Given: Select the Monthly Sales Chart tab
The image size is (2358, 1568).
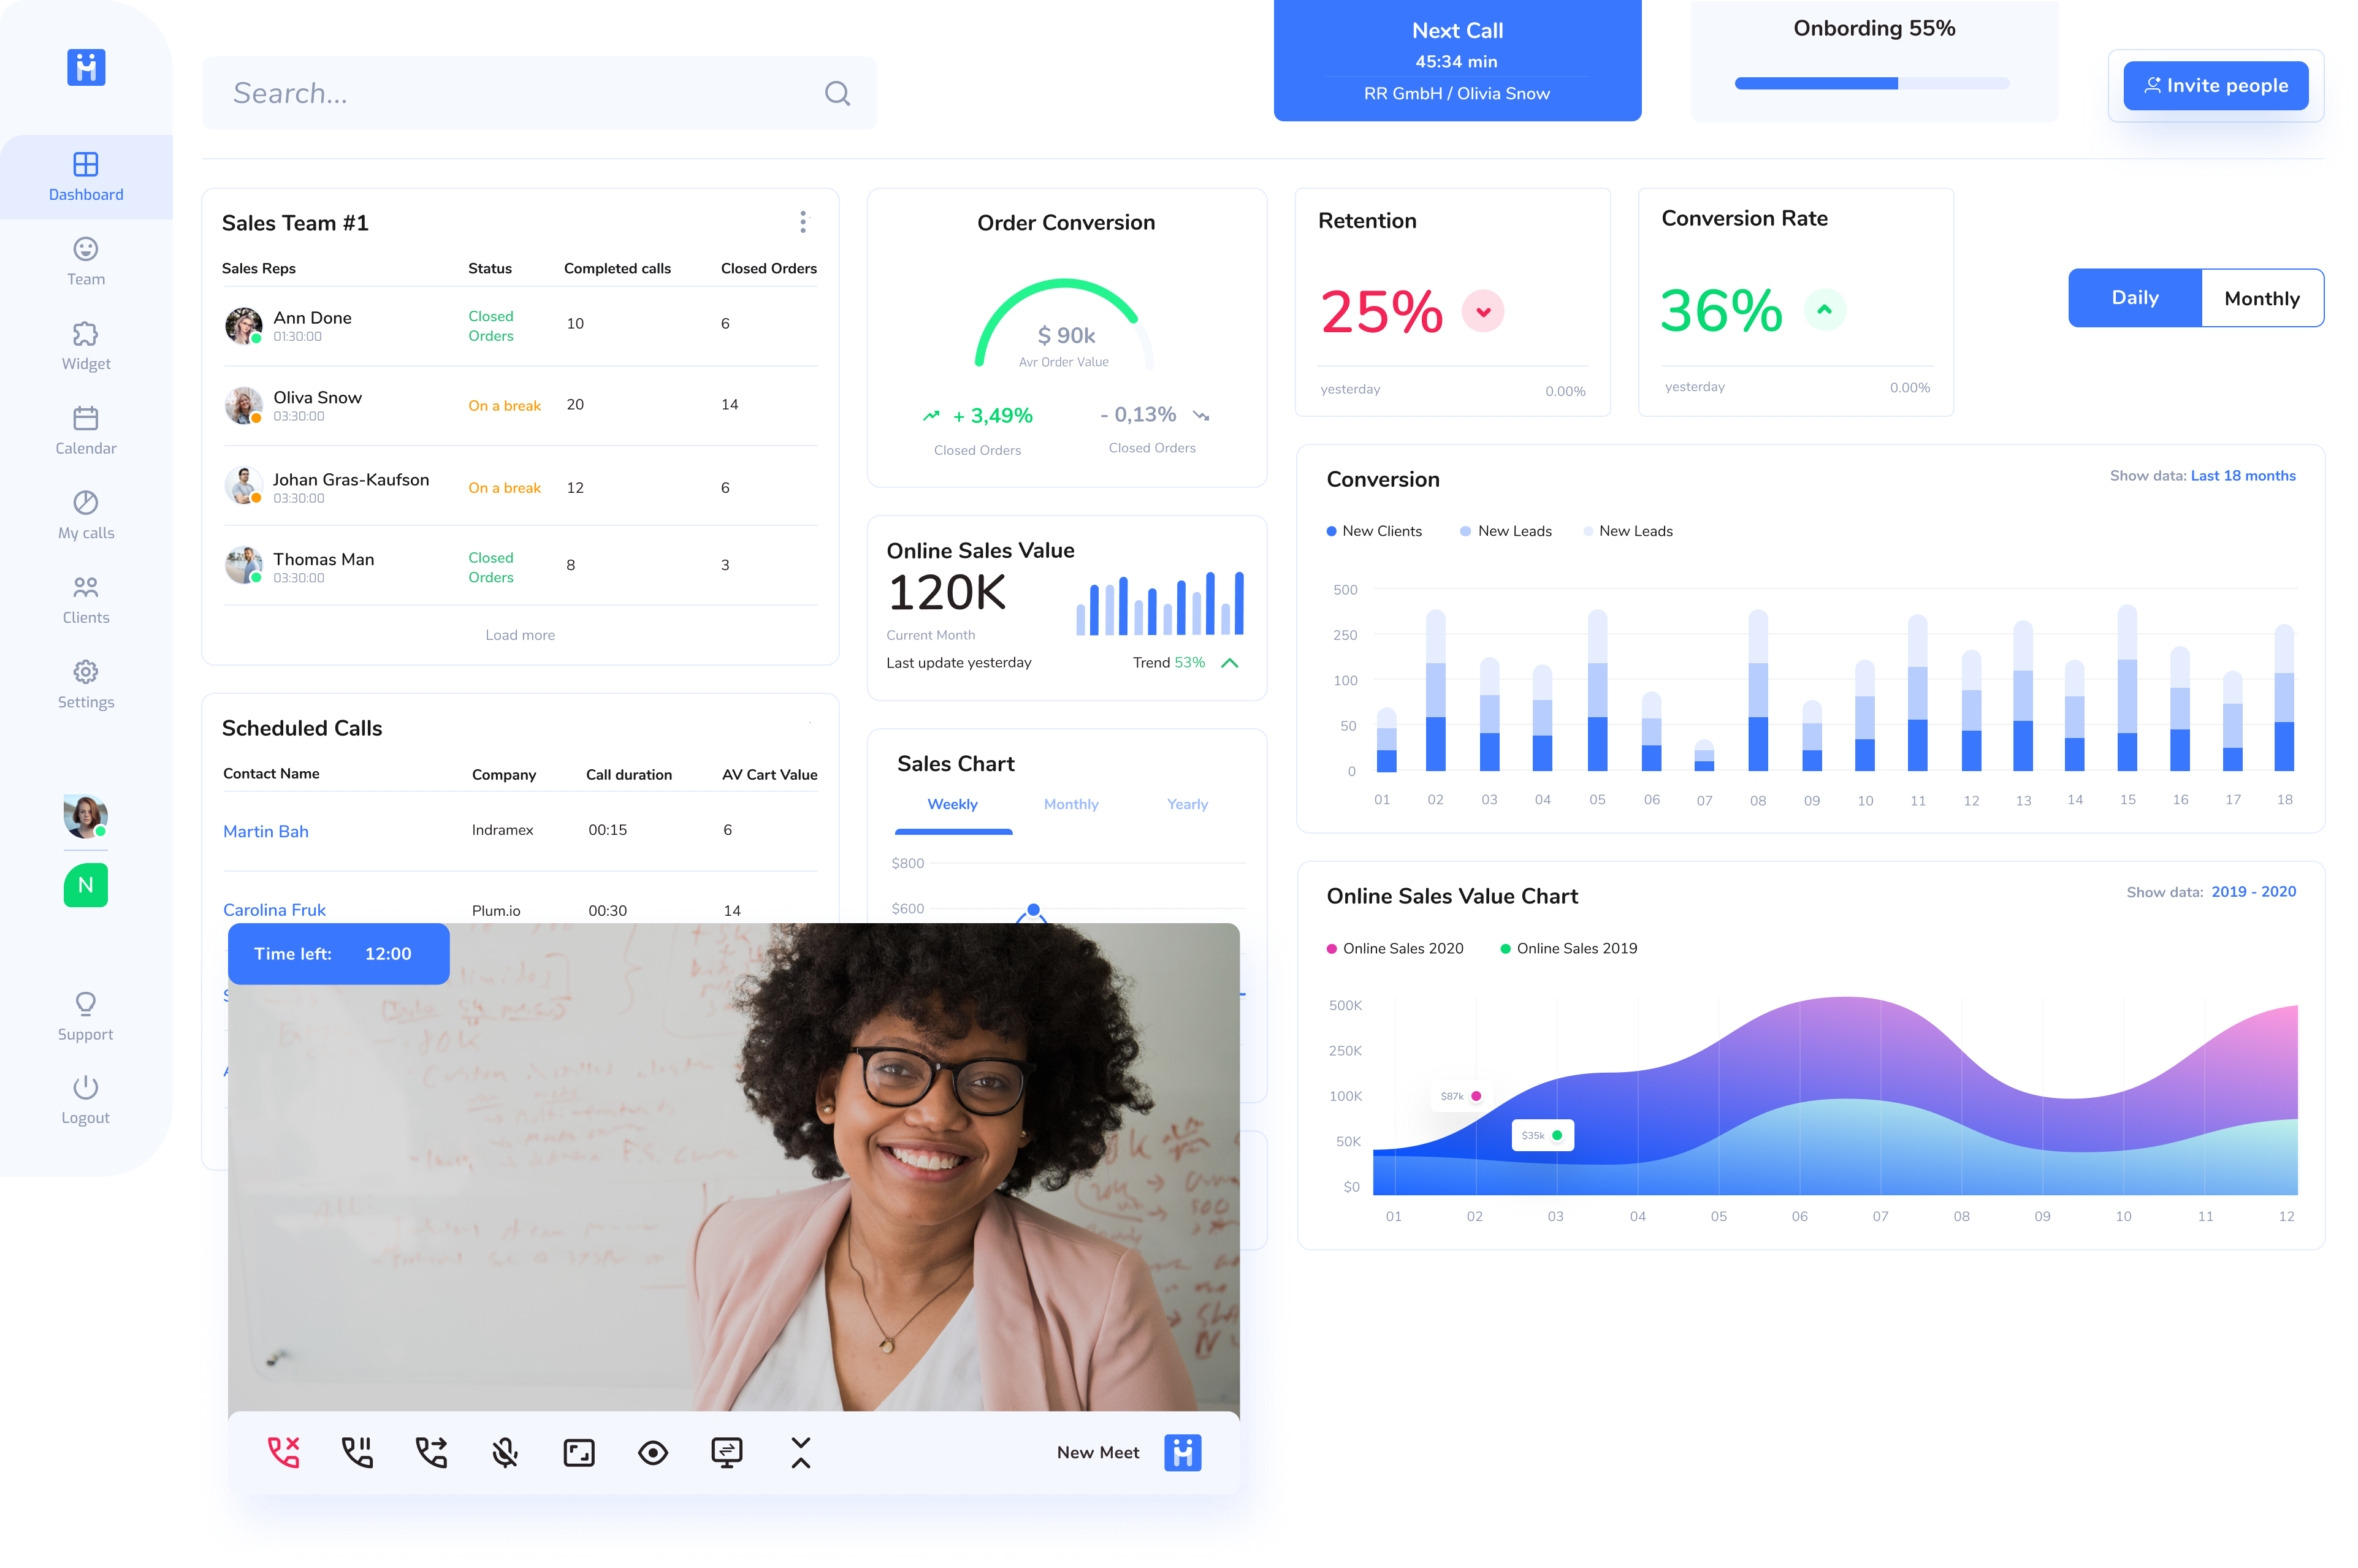Looking at the screenshot, I should pos(1071,804).
